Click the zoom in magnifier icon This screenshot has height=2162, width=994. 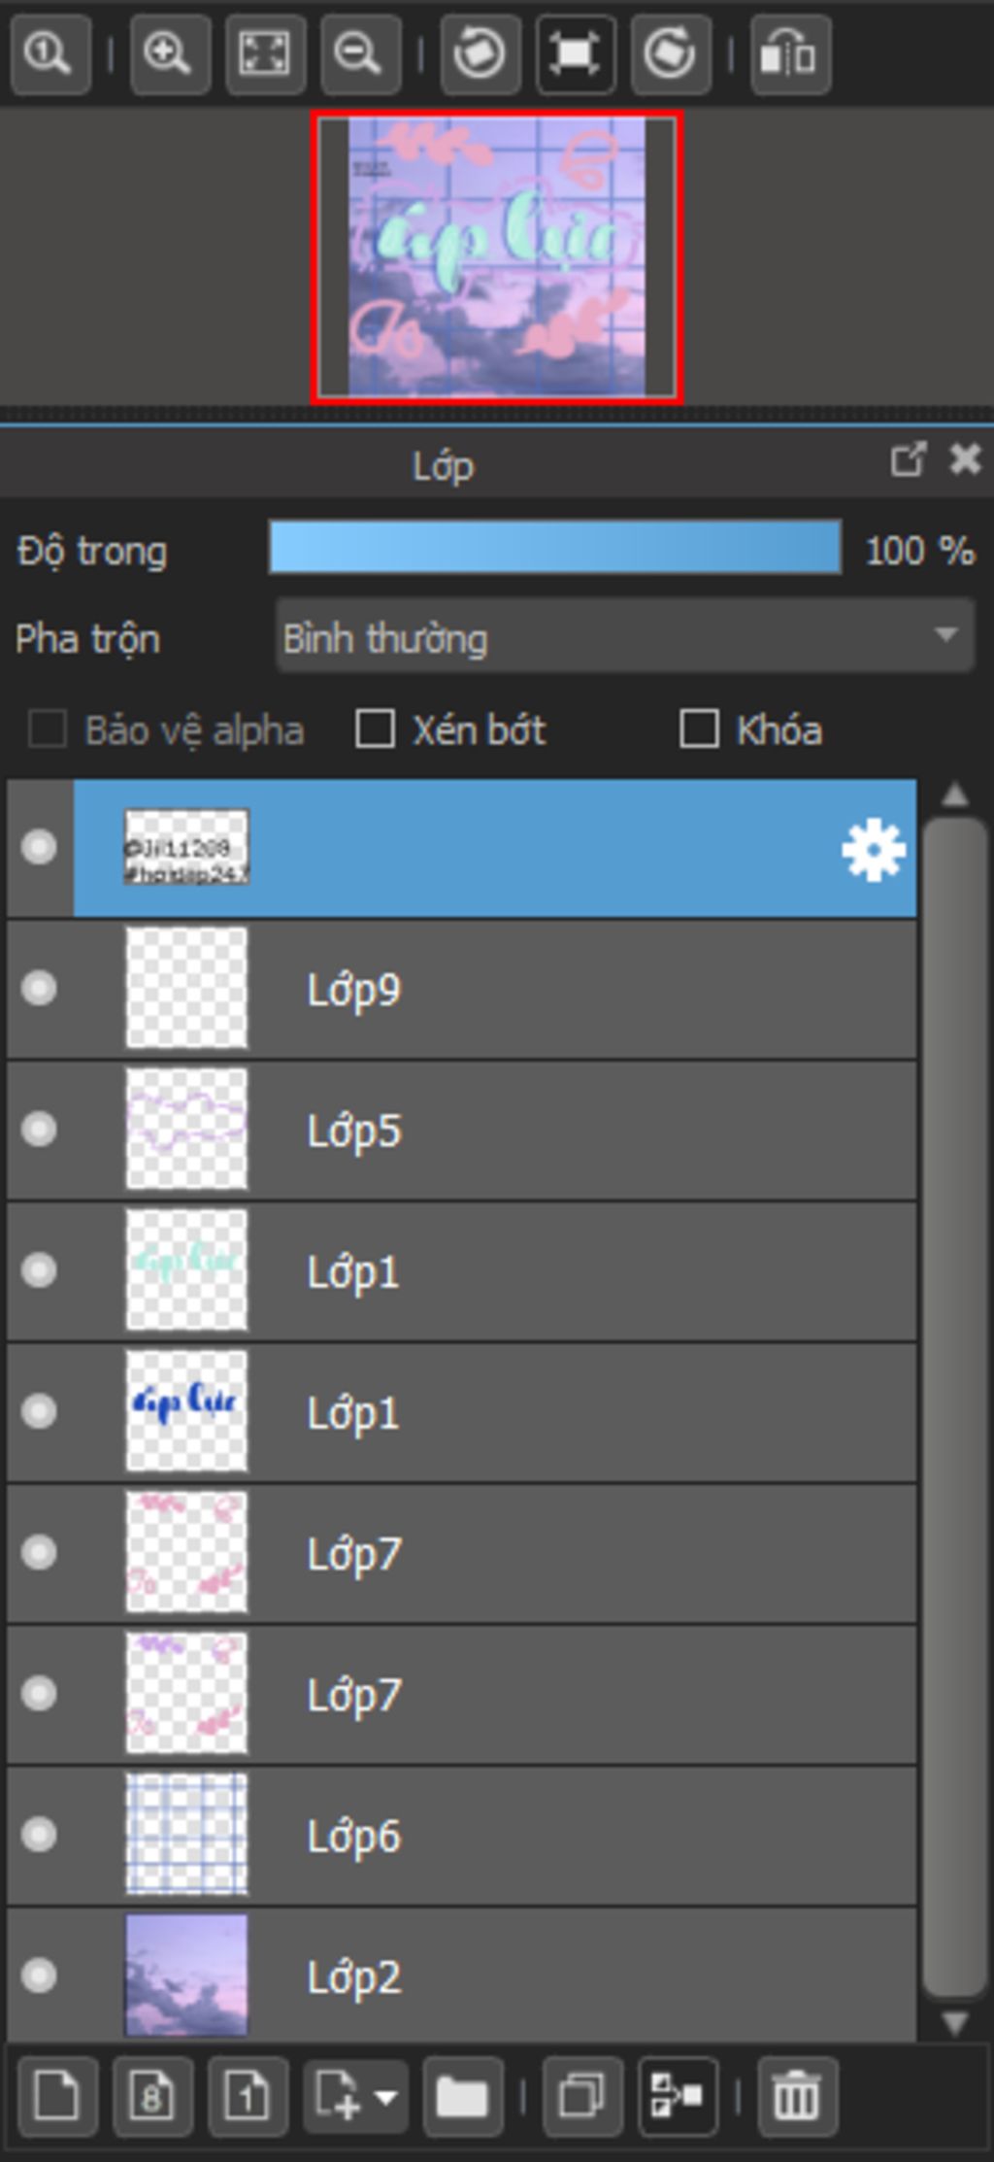click(x=170, y=53)
